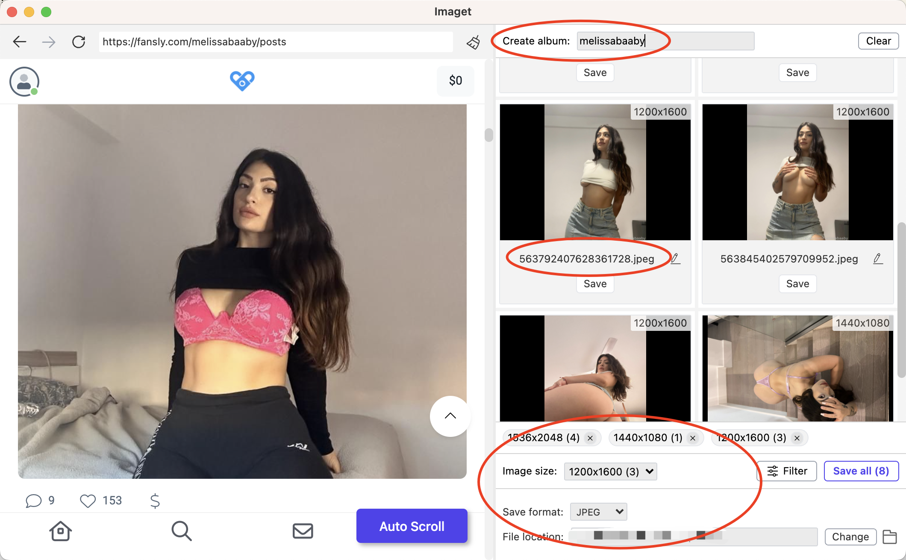Click Clear button to reset album
This screenshot has height=560, width=906.
coord(878,41)
